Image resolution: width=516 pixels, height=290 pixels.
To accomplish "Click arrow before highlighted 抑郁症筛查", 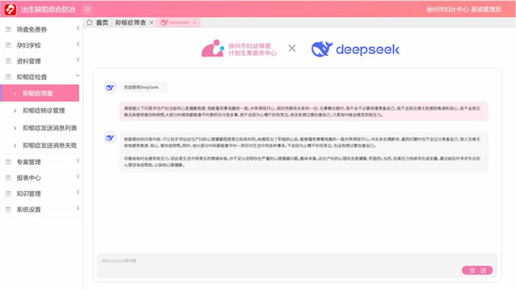I will (x=15, y=93).
